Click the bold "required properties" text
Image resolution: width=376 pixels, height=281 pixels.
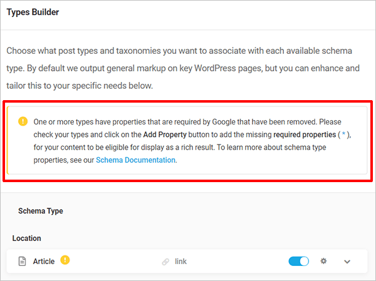[x=300, y=134]
